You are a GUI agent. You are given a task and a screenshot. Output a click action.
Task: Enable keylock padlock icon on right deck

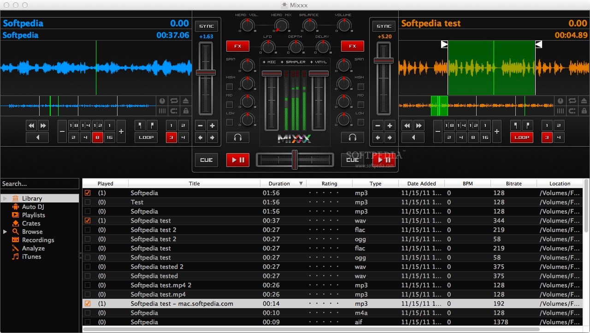tap(584, 111)
